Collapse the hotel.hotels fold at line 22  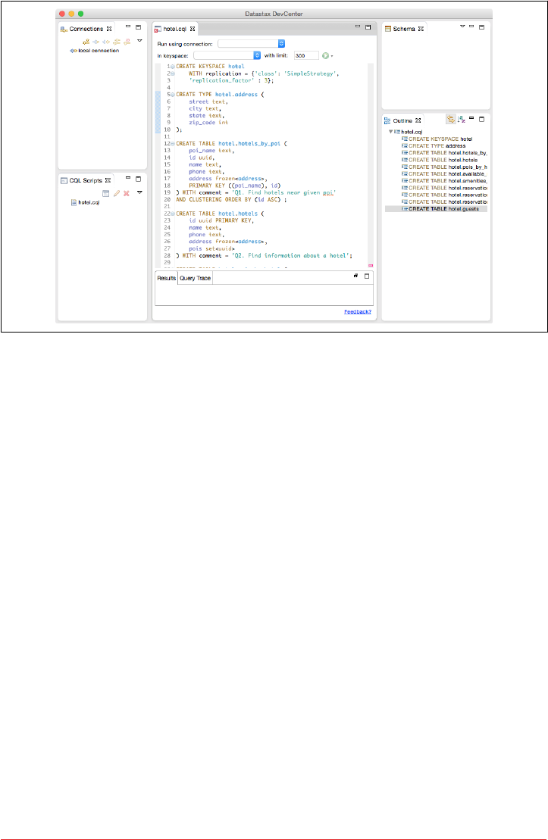point(173,214)
